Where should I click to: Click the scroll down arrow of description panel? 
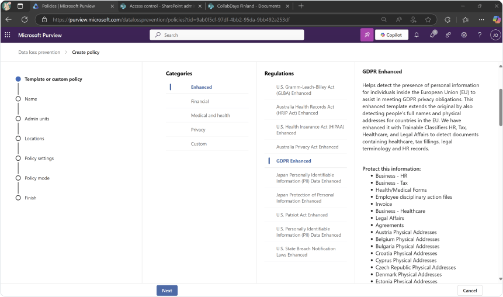(x=501, y=279)
